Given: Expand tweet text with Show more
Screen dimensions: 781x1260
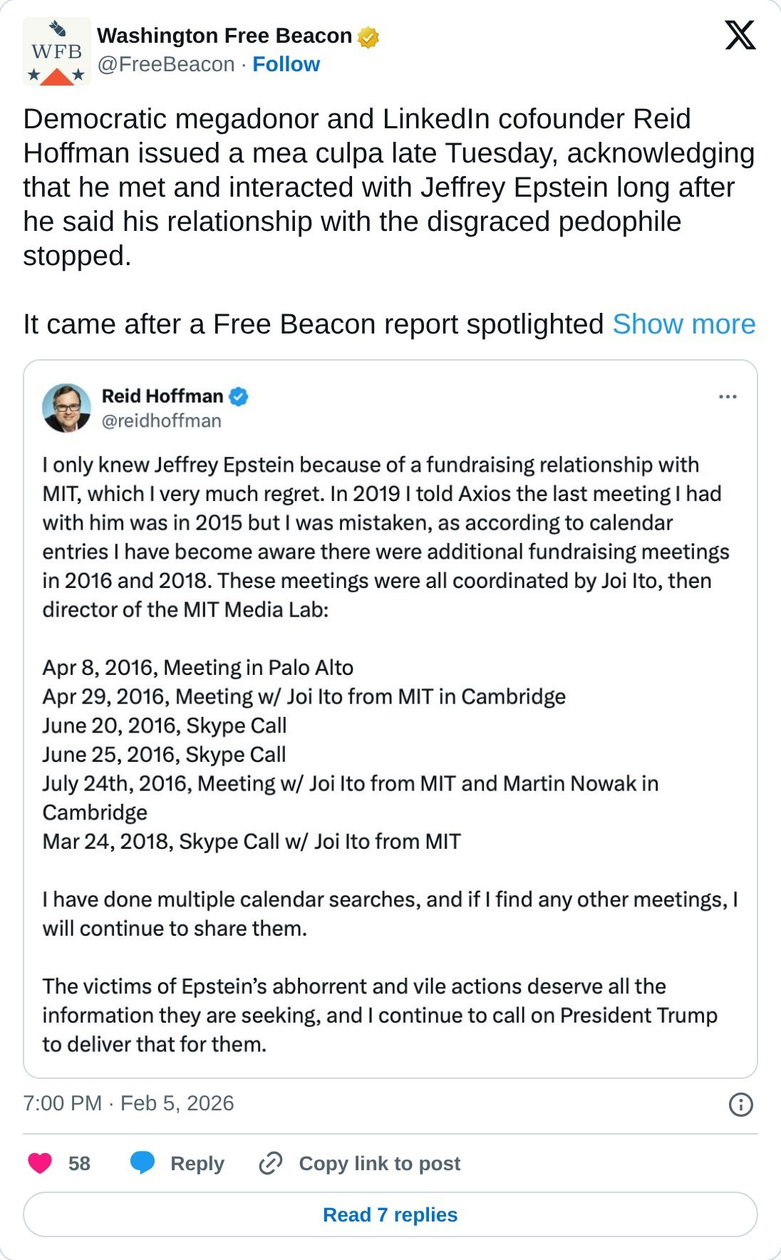Looking at the screenshot, I should [684, 324].
